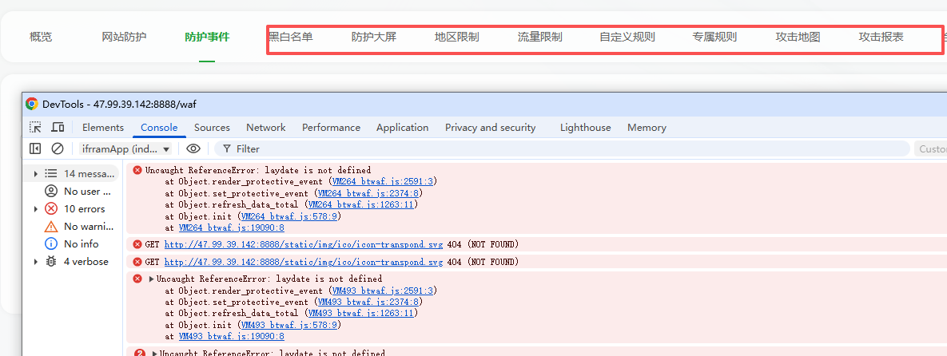Open the second icon-transpond.svg URL link

point(303,262)
